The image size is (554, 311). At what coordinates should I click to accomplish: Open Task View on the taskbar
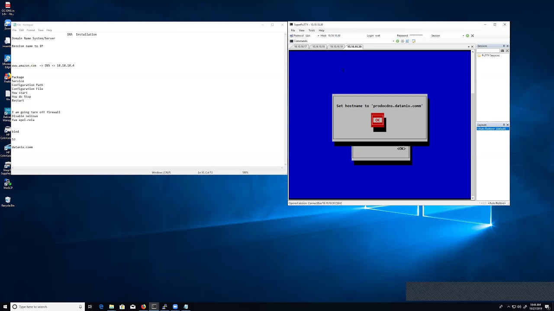click(90, 307)
